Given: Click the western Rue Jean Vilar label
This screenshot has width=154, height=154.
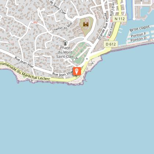Looking at the screenshot, I should point(24,62).
